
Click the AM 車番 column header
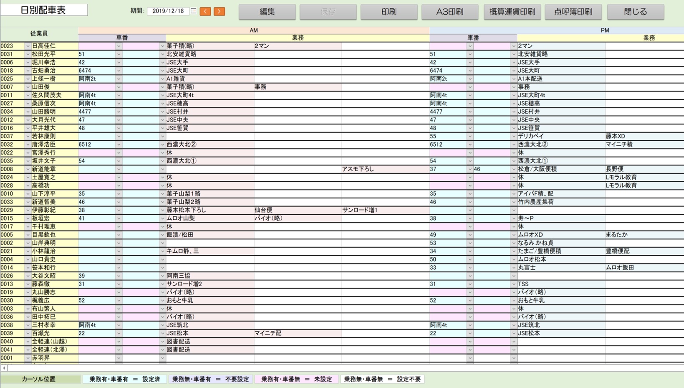tap(122, 38)
